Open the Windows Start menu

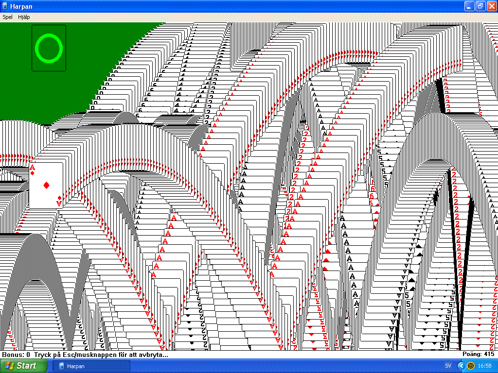(x=20, y=366)
